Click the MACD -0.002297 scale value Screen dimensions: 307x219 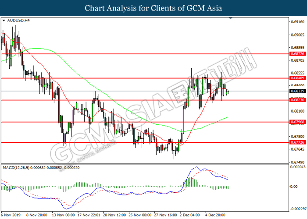(x=298, y=209)
